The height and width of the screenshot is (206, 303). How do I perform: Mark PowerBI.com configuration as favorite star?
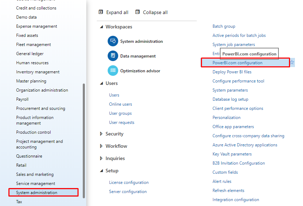point(292,62)
